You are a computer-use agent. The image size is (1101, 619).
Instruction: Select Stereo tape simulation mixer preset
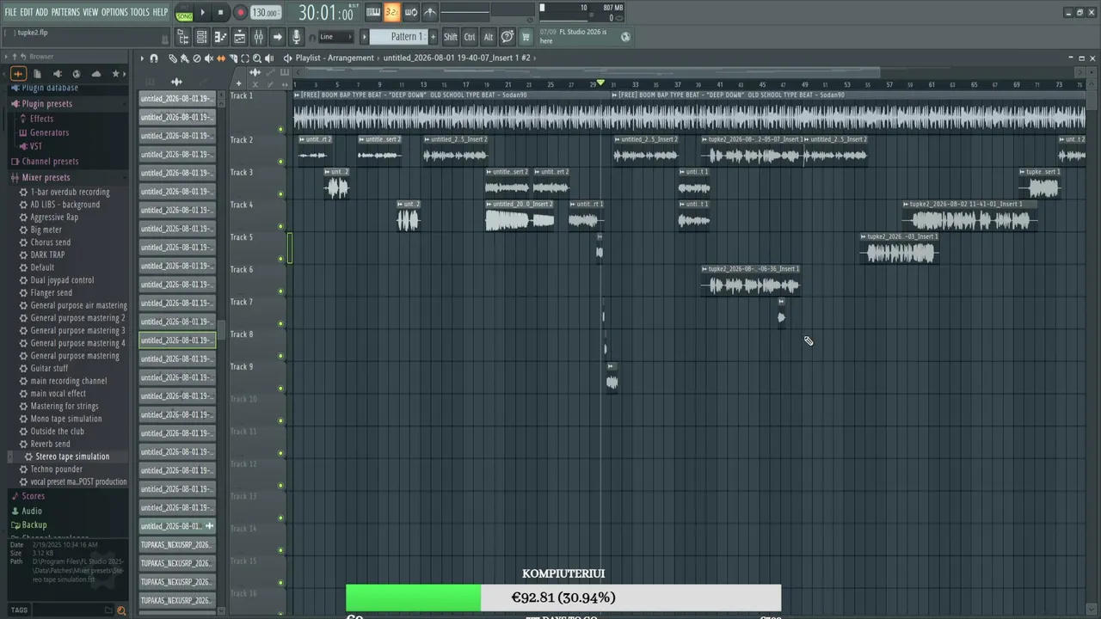(x=72, y=457)
